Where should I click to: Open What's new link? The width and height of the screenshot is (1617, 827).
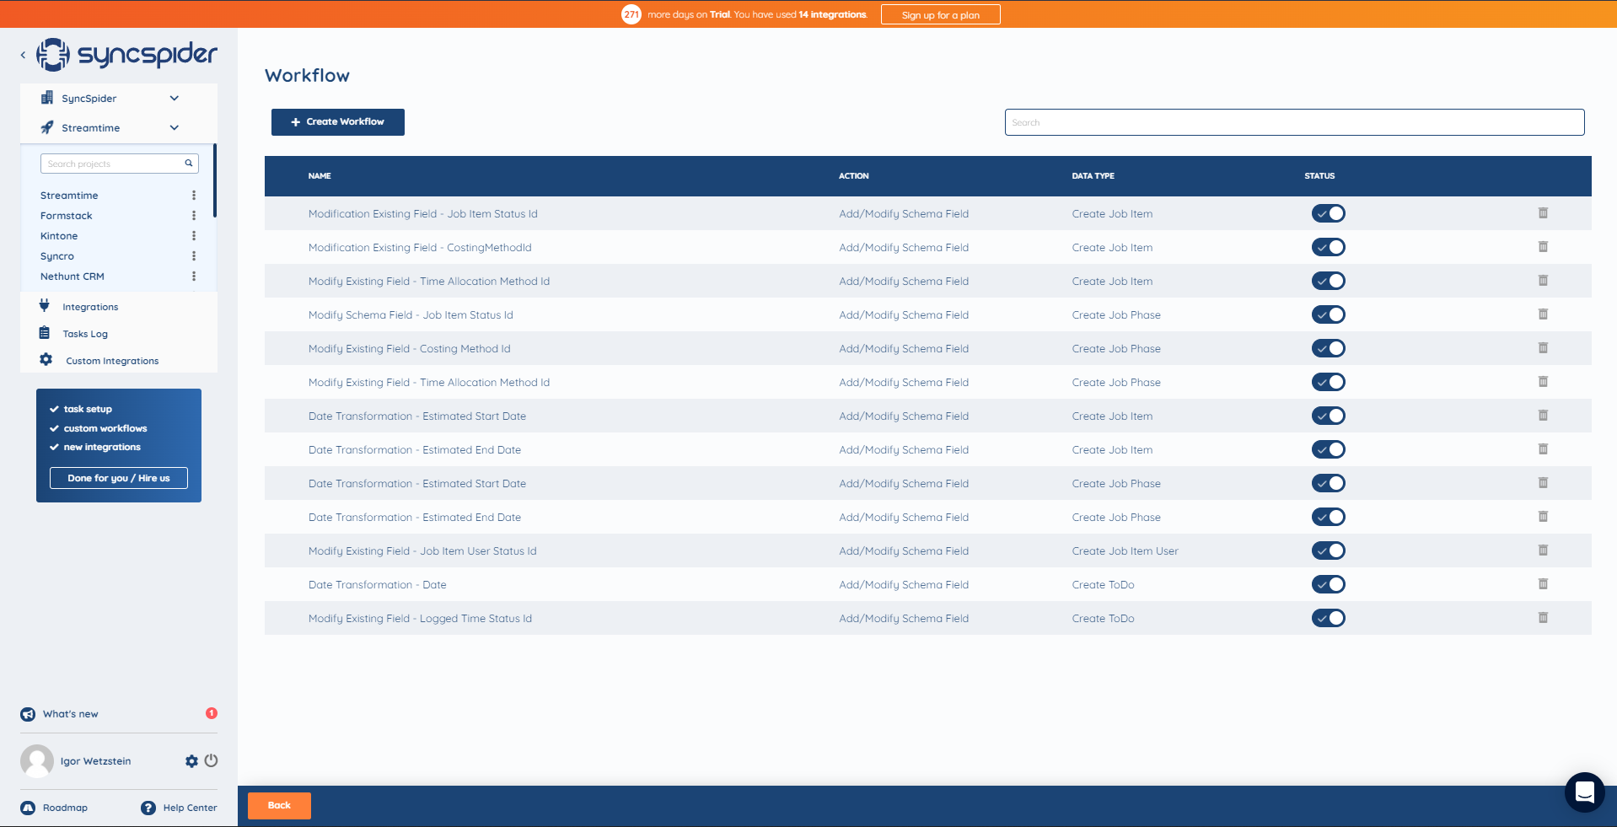click(71, 714)
